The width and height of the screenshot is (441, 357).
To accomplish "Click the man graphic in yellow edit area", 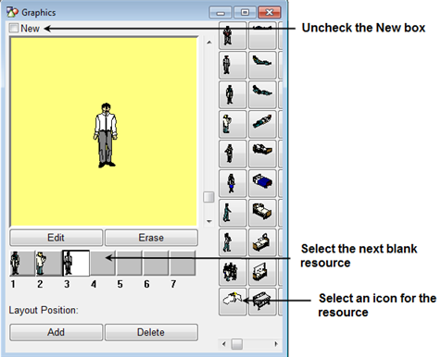I will tap(106, 136).
